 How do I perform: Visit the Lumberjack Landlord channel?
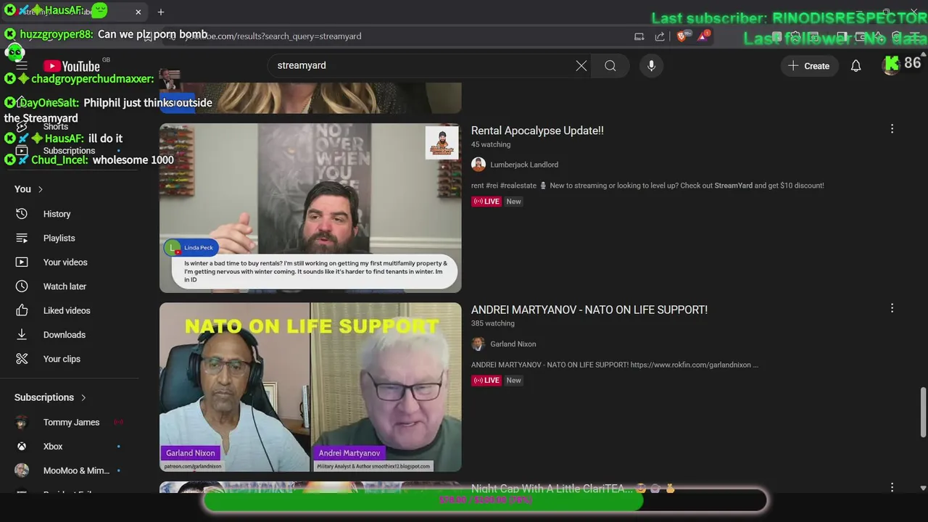pos(524,165)
